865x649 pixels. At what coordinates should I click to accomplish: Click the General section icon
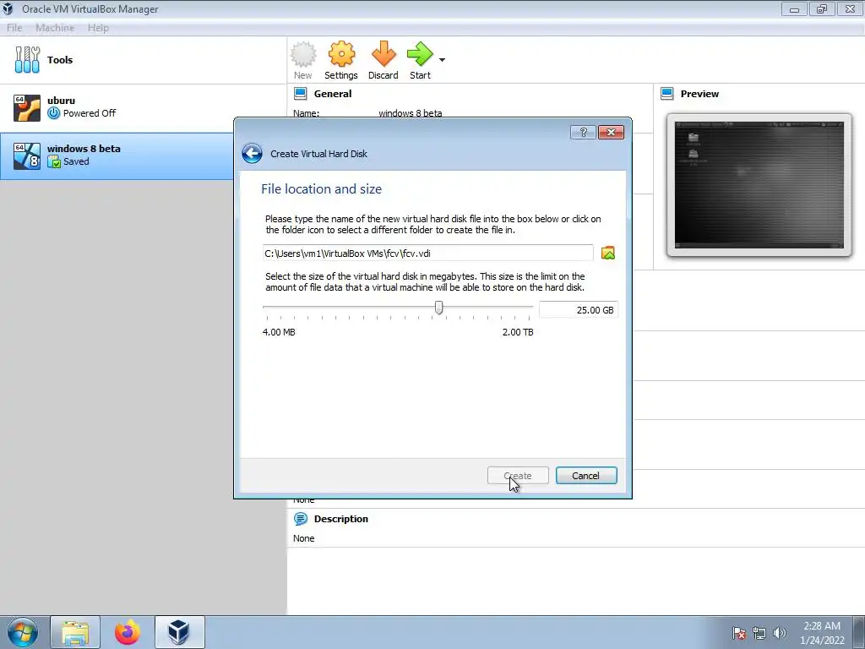coord(300,94)
